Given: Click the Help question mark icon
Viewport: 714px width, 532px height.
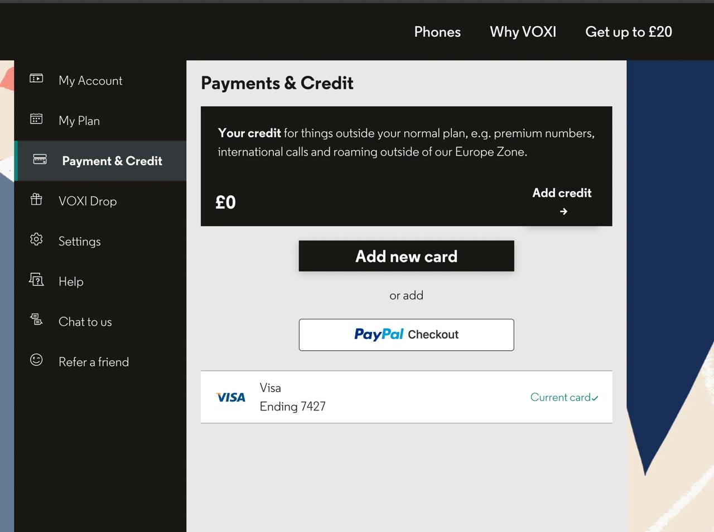Looking at the screenshot, I should pos(36,279).
